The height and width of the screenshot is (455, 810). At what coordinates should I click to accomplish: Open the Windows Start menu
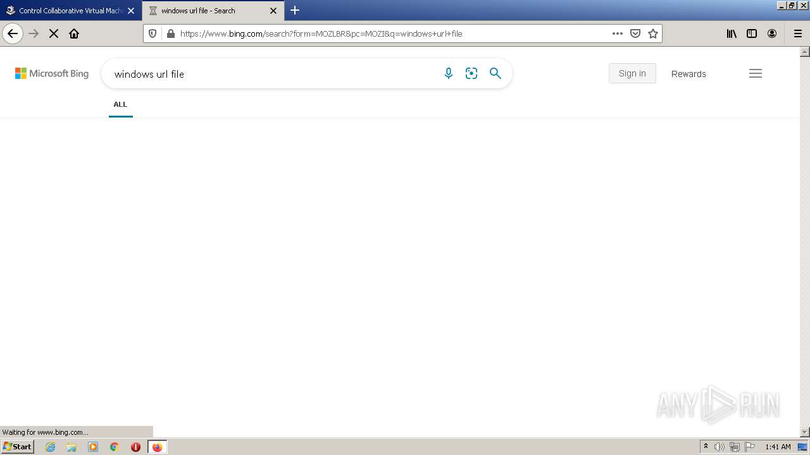[18, 447]
